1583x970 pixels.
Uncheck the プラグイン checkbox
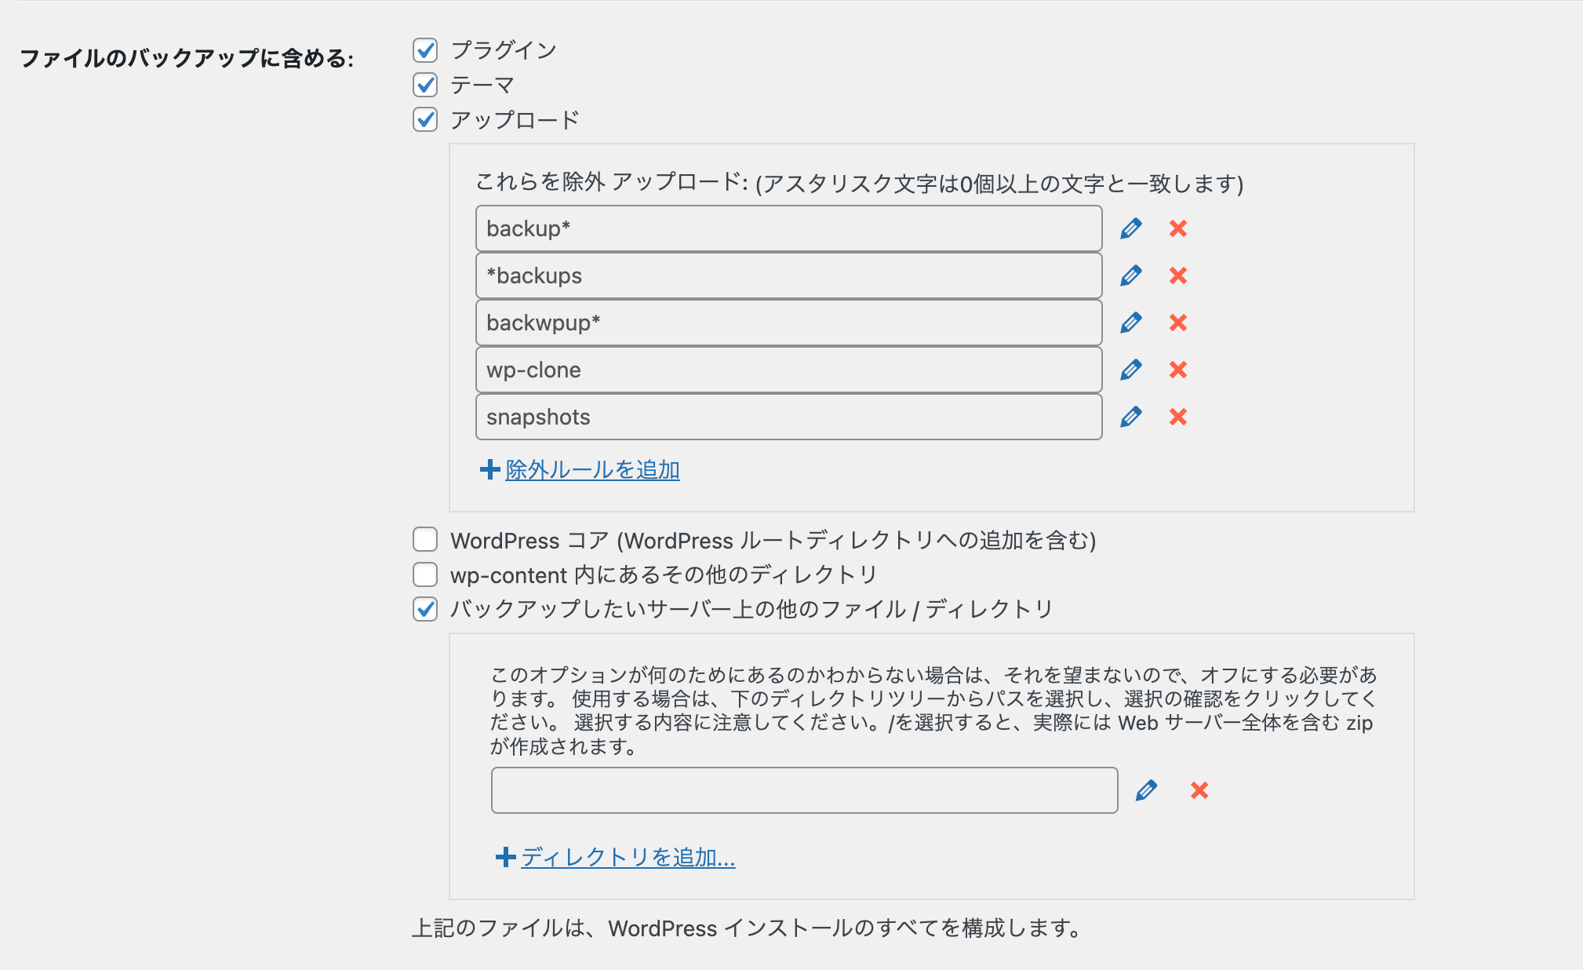coord(425,50)
